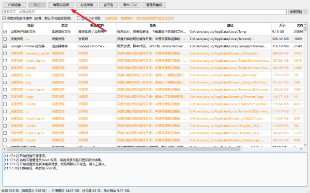Click the C:/Users/aoguo/AppData/Local/Temp path cell
Image resolution: width=310 pixels, height=193 pixels.
point(218,32)
